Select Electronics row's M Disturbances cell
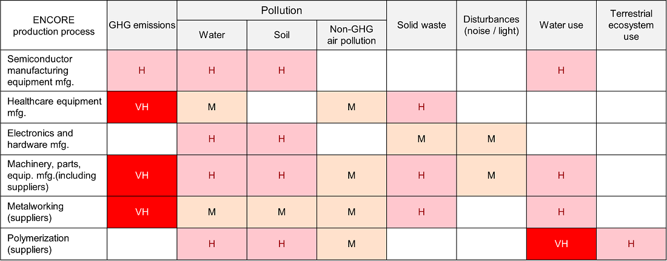 (x=491, y=139)
